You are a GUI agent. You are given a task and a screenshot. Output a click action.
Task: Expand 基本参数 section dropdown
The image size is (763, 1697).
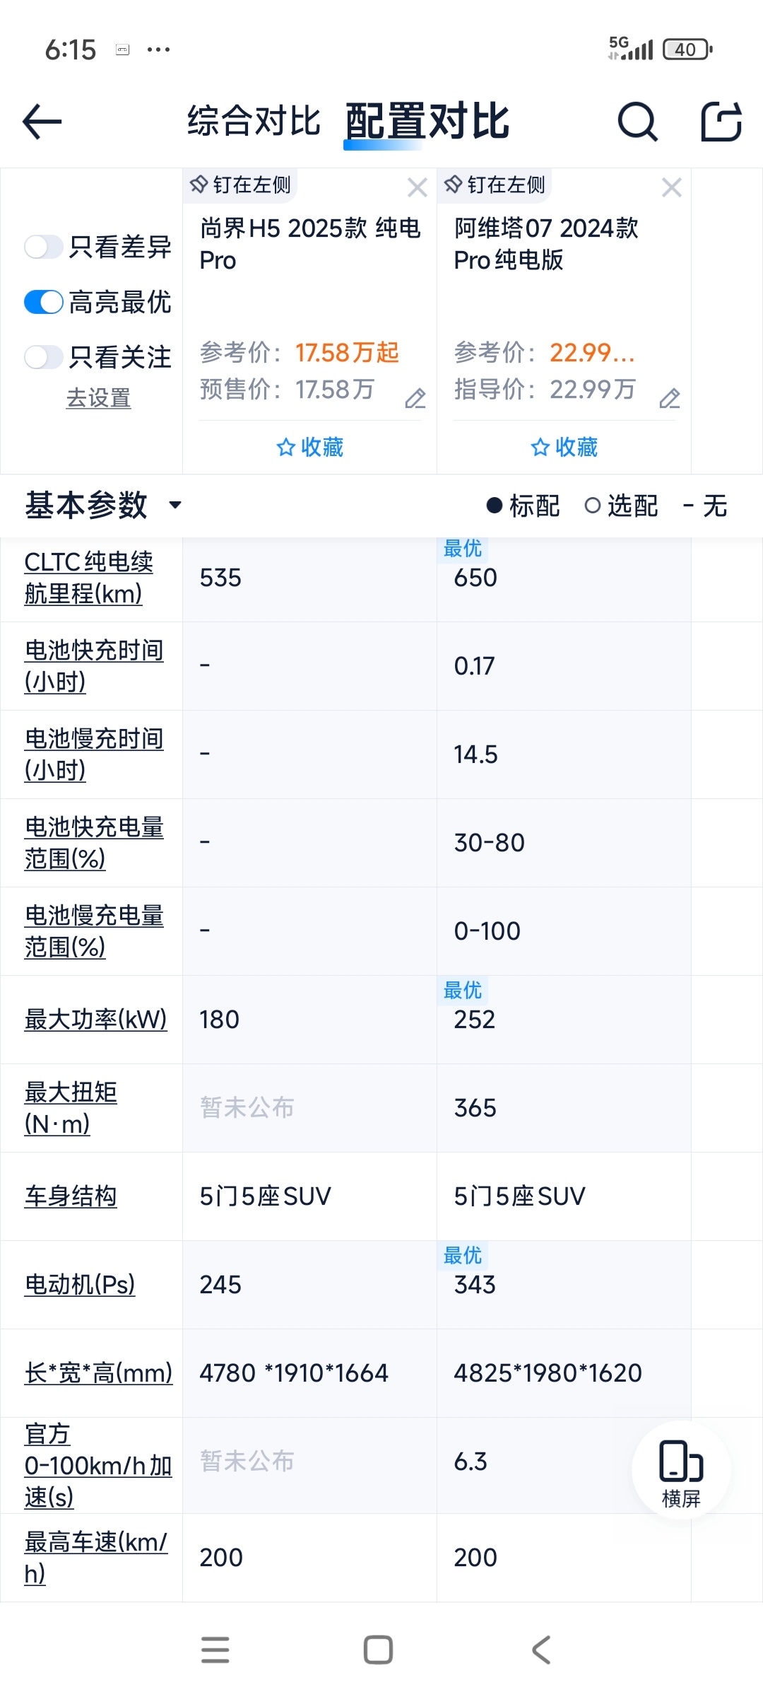(x=104, y=506)
